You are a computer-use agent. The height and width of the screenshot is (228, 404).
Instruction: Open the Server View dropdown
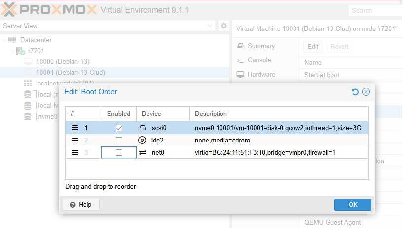[210, 26]
